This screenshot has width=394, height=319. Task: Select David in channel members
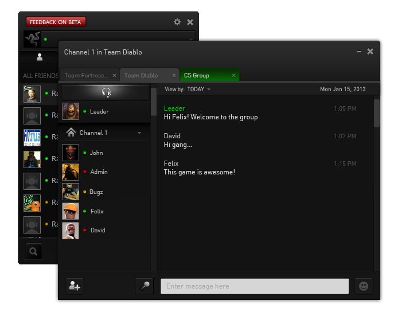(x=105, y=230)
